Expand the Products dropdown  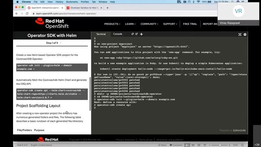point(112,24)
